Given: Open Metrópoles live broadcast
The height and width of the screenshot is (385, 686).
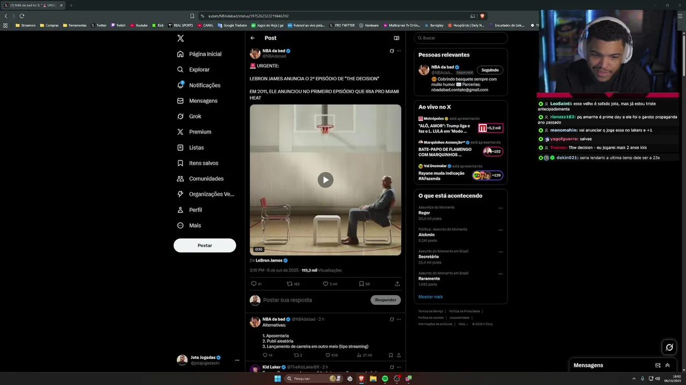Looking at the screenshot, I should point(460,126).
